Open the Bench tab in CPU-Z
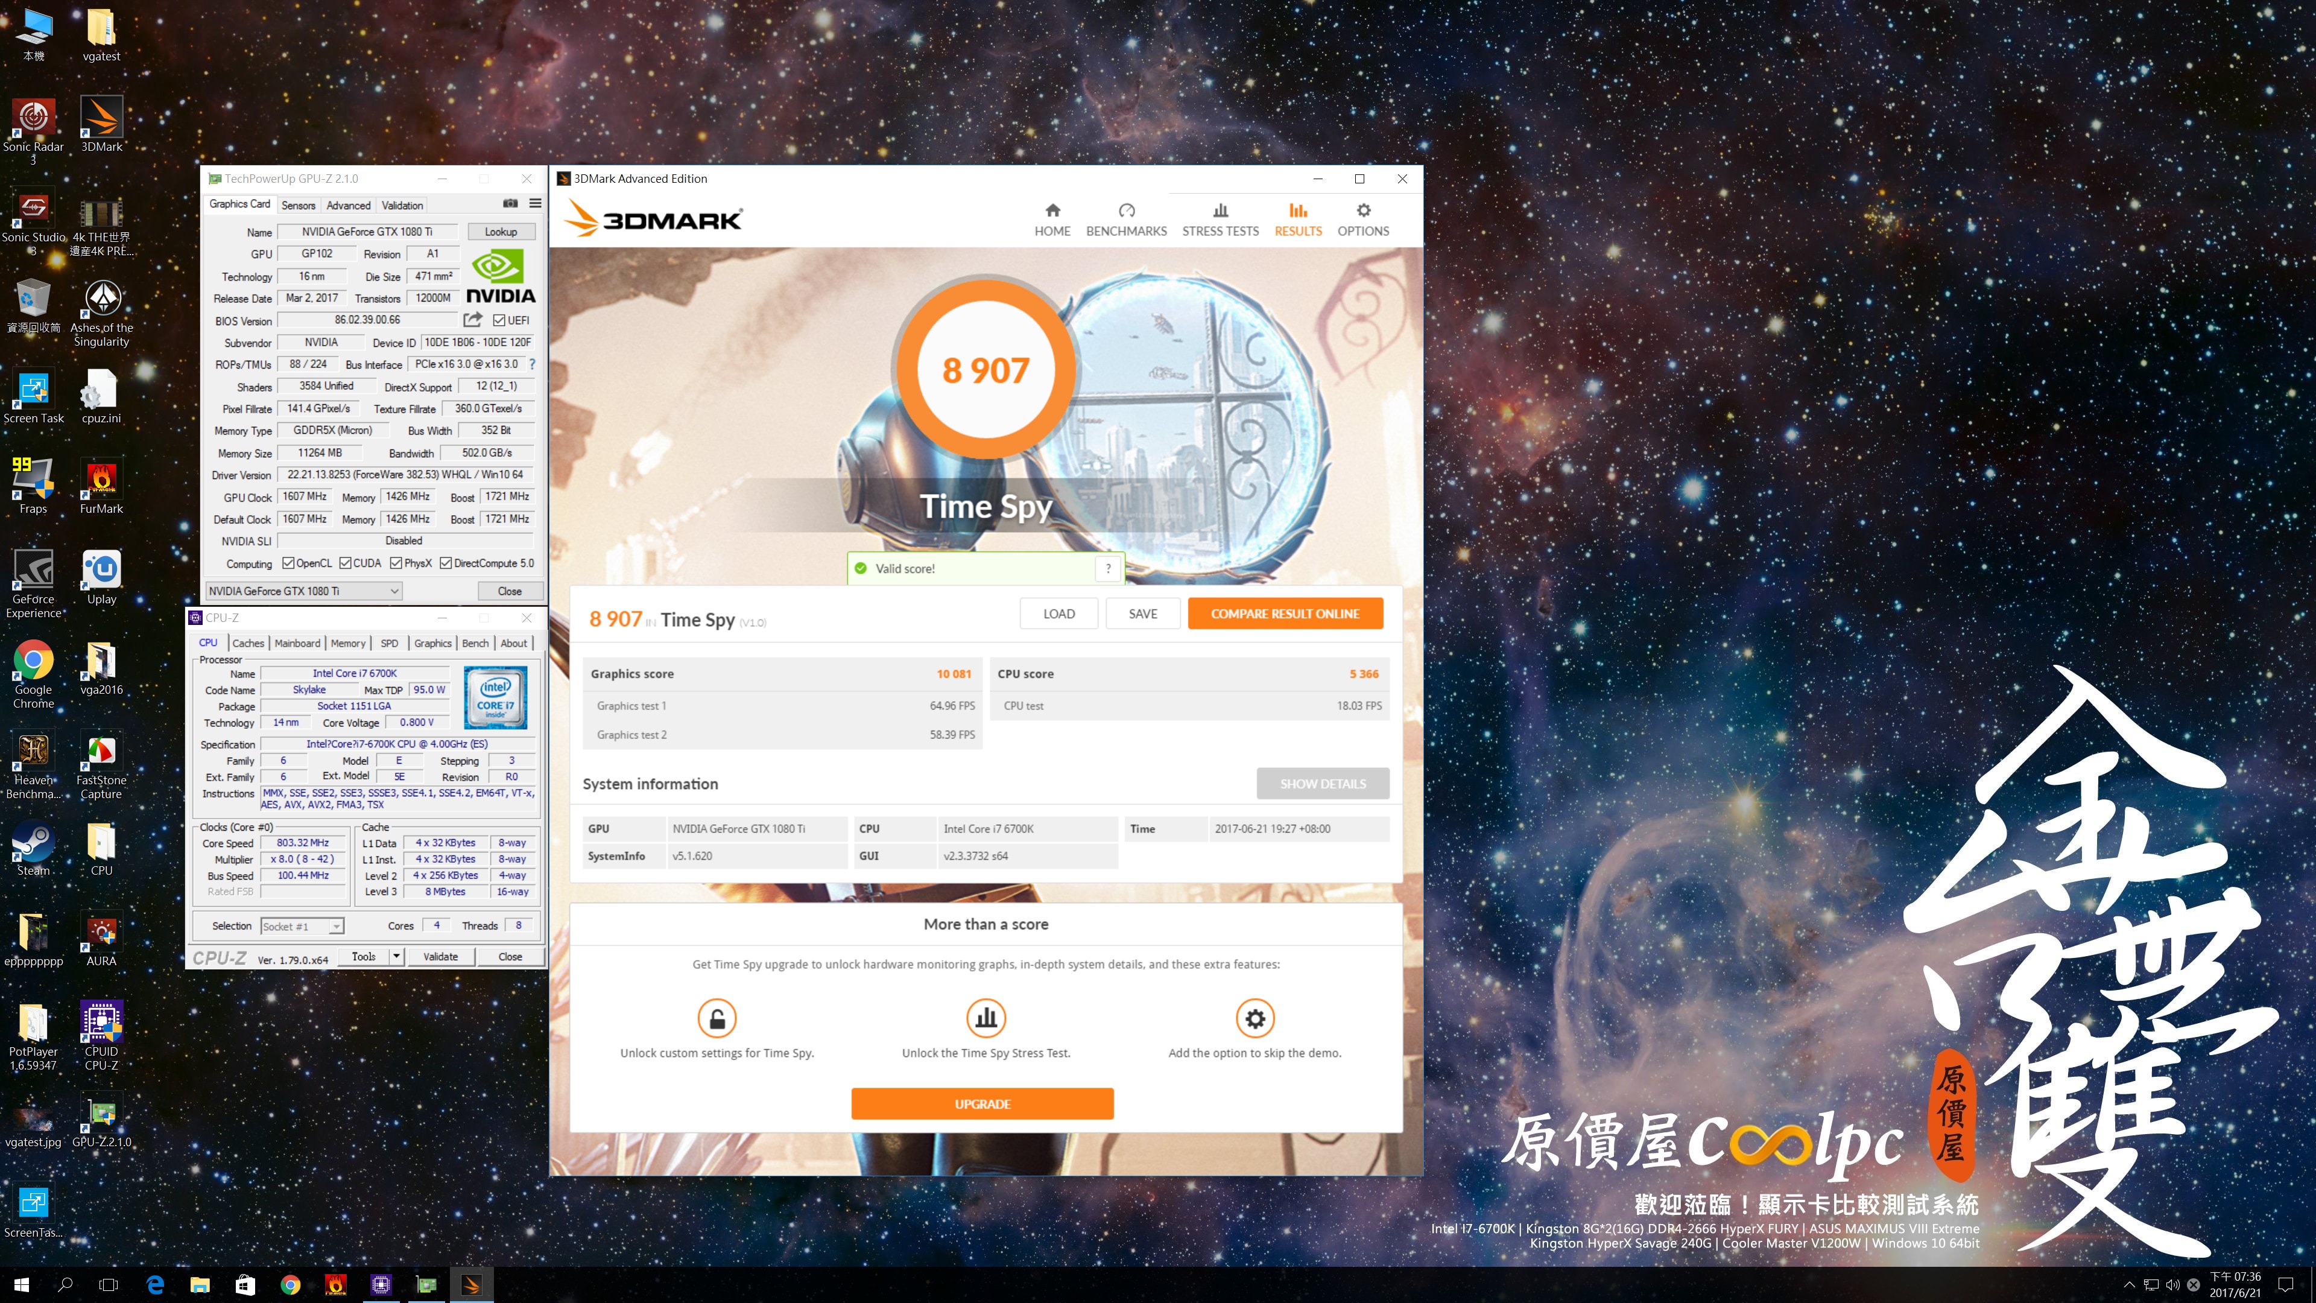 [x=476, y=643]
